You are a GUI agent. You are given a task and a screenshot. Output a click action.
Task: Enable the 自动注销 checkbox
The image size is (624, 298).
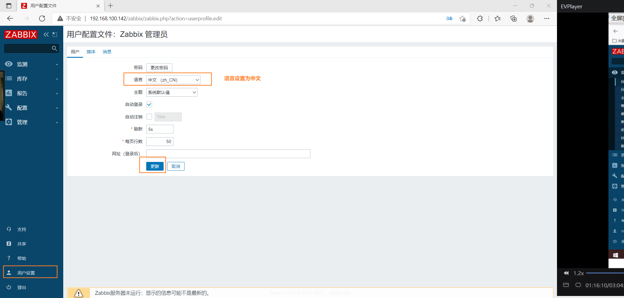click(x=149, y=117)
